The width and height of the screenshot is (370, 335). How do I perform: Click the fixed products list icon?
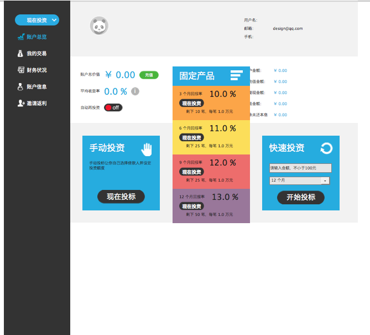coord(237,75)
